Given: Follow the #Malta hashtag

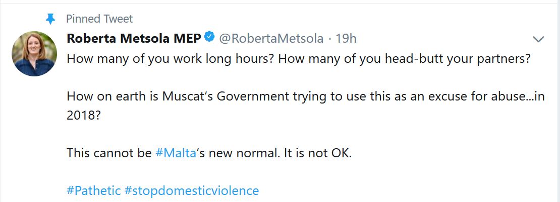Looking at the screenshot, I should click(176, 153).
